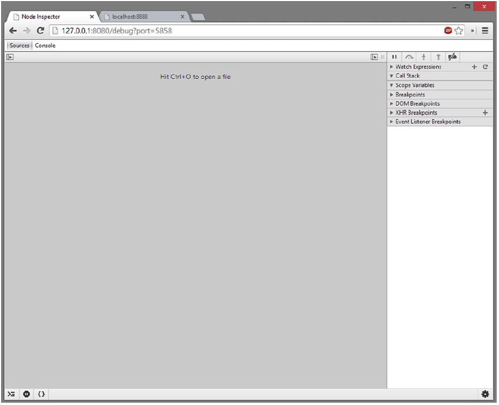Switch to the Console panel tab
Viewport: 499px width, 405px height.
[46, 46]
